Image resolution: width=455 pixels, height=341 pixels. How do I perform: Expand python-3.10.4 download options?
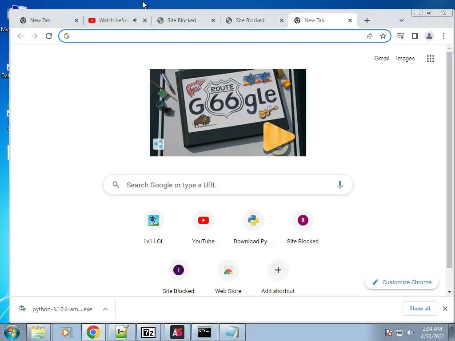click(x=105, y=309)
